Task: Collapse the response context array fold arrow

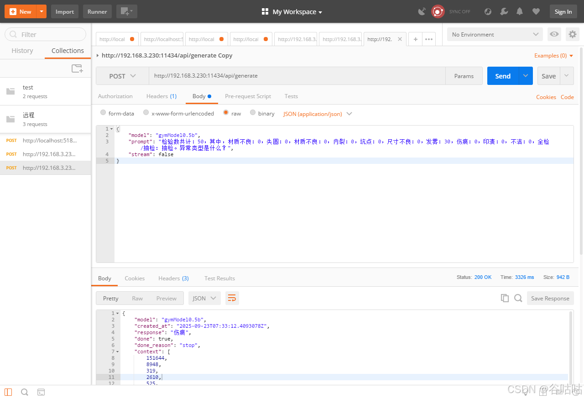Action: pyautogui.click(x=117, y=352)
